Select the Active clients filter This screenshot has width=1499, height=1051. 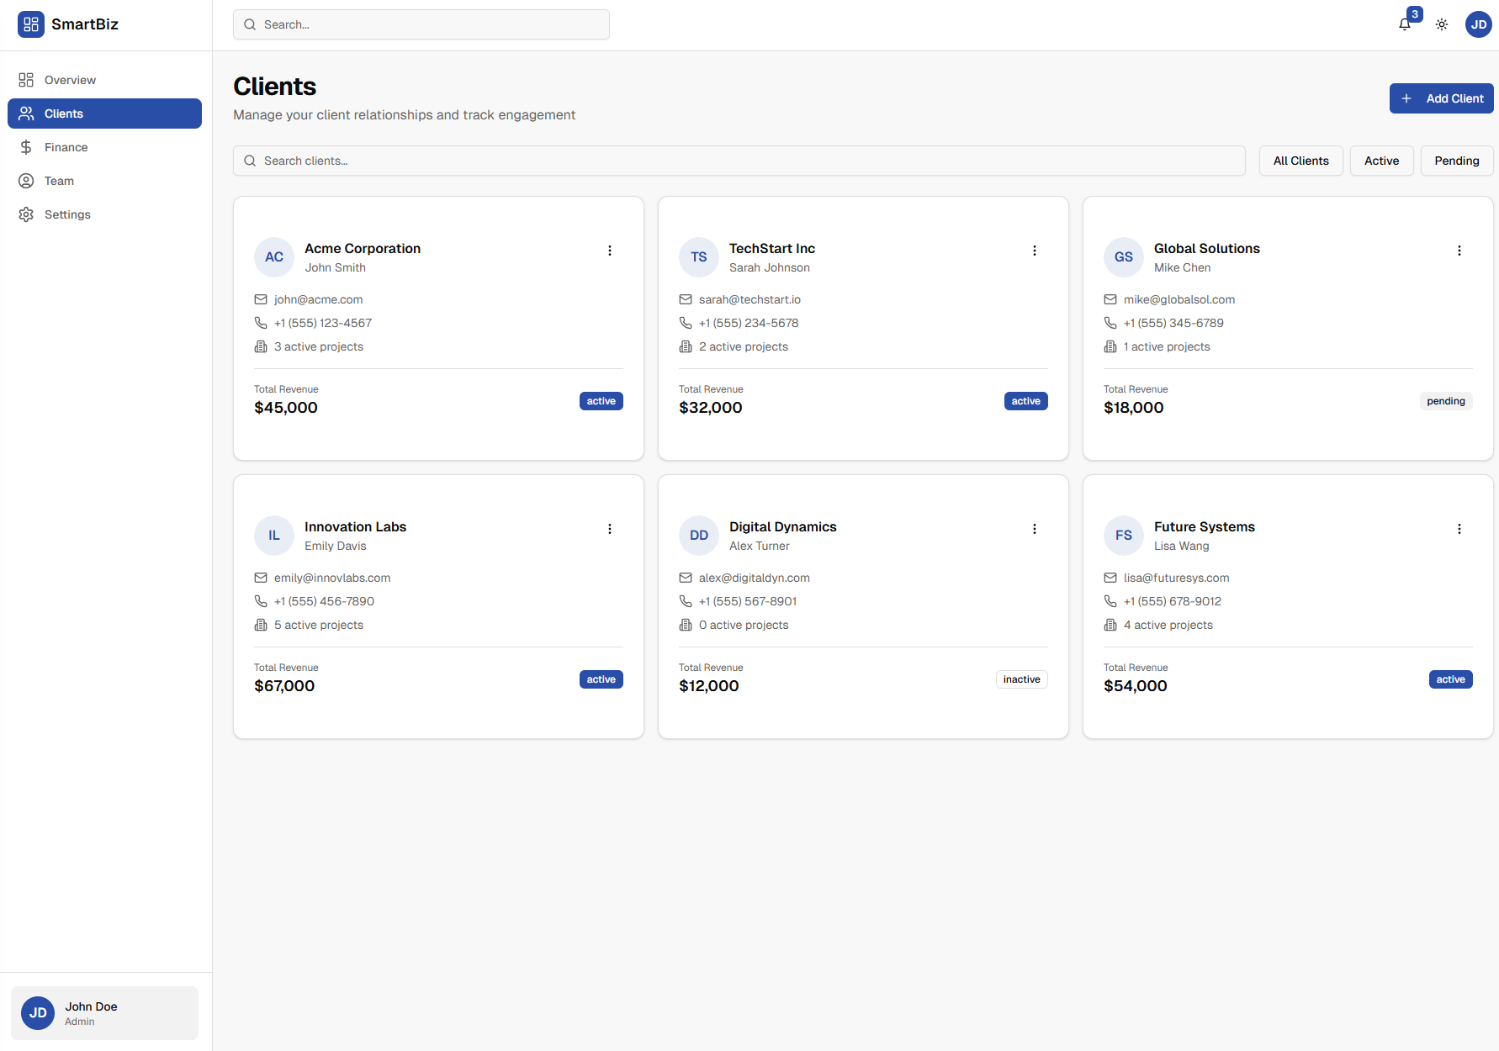pos(1381,160)
